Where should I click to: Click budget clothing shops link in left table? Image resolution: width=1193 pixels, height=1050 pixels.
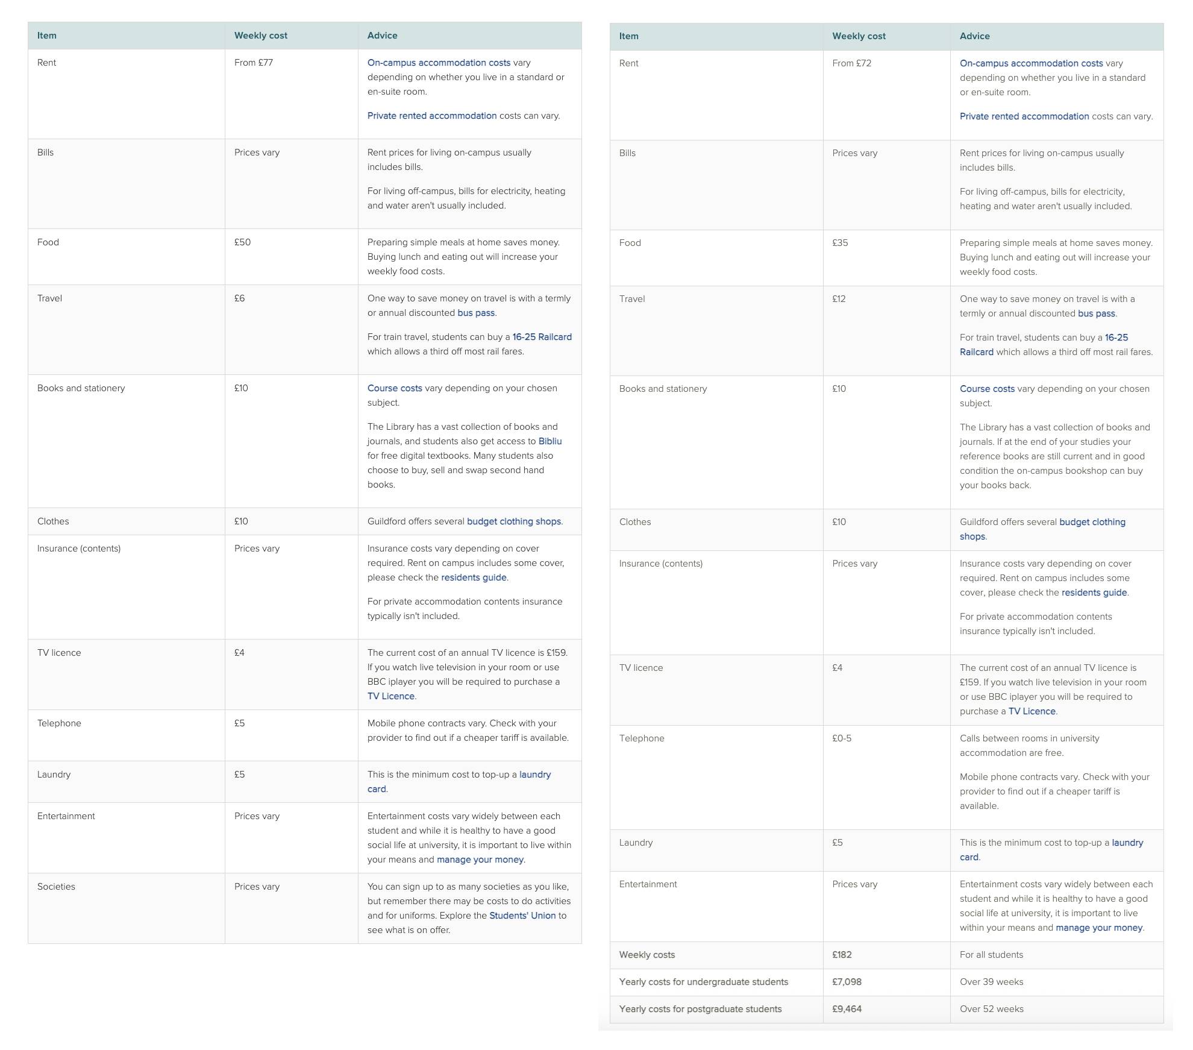(513, 521)
